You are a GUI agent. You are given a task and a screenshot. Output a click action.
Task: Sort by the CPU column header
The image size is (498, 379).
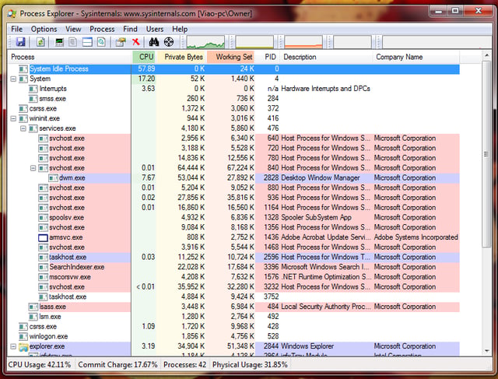click(144, 57)
